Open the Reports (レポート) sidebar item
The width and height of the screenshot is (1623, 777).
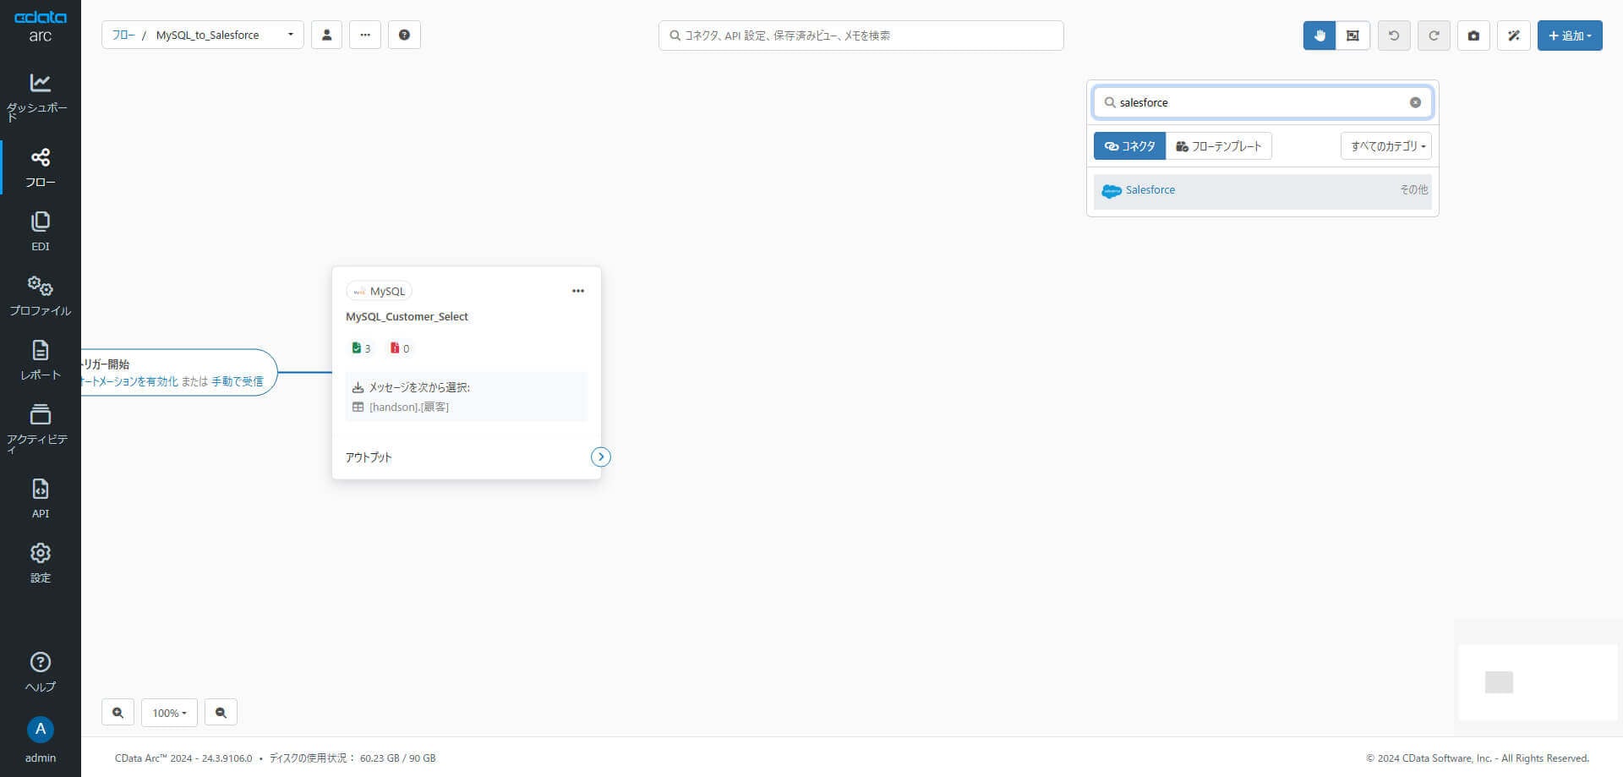(40, 360)
